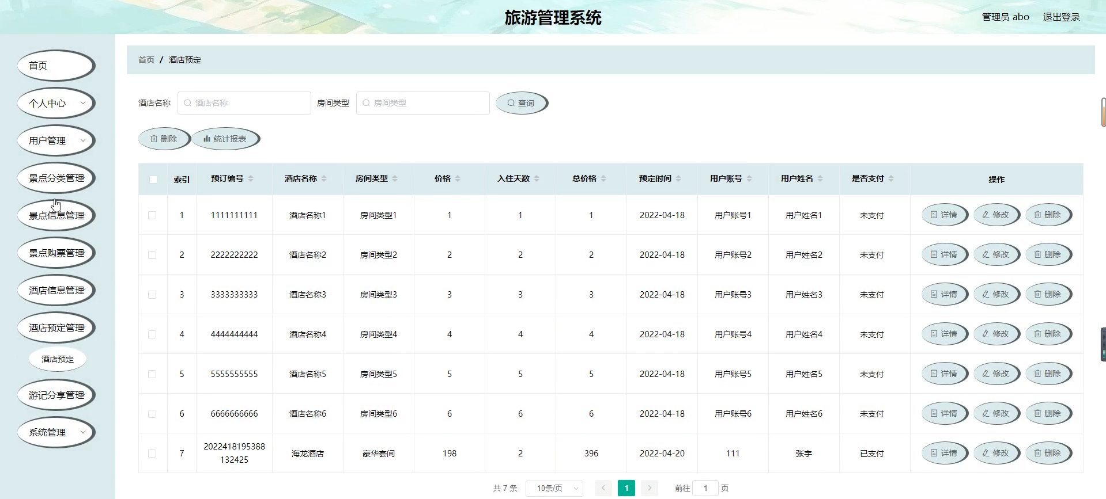This screenshot has height=499, width=1106.
Task: Collapse the 酒店预定管理 sidebar menu
Action: (x=56, y=327)
